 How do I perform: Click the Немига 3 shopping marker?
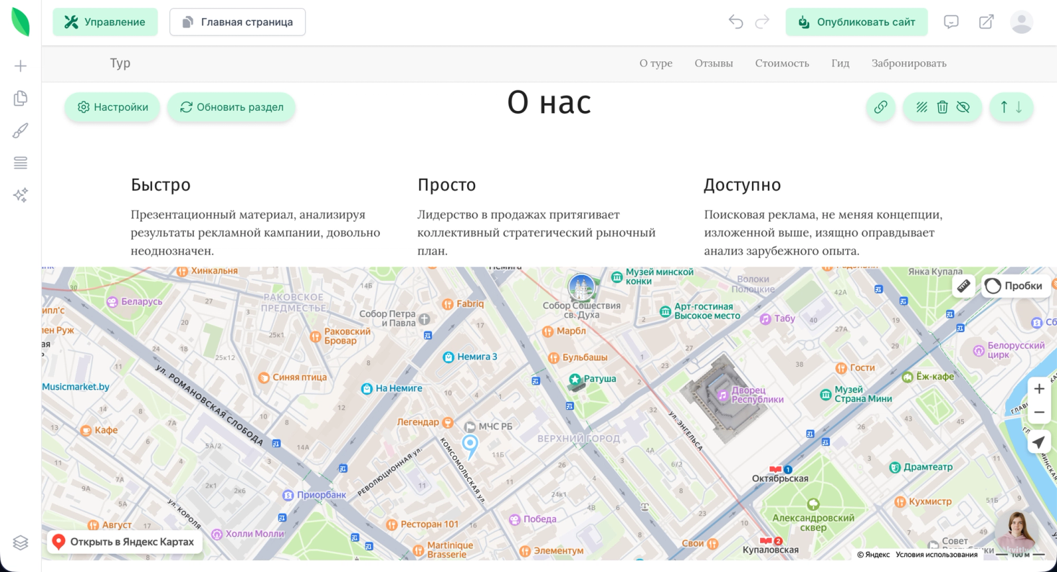click(470, 357)
